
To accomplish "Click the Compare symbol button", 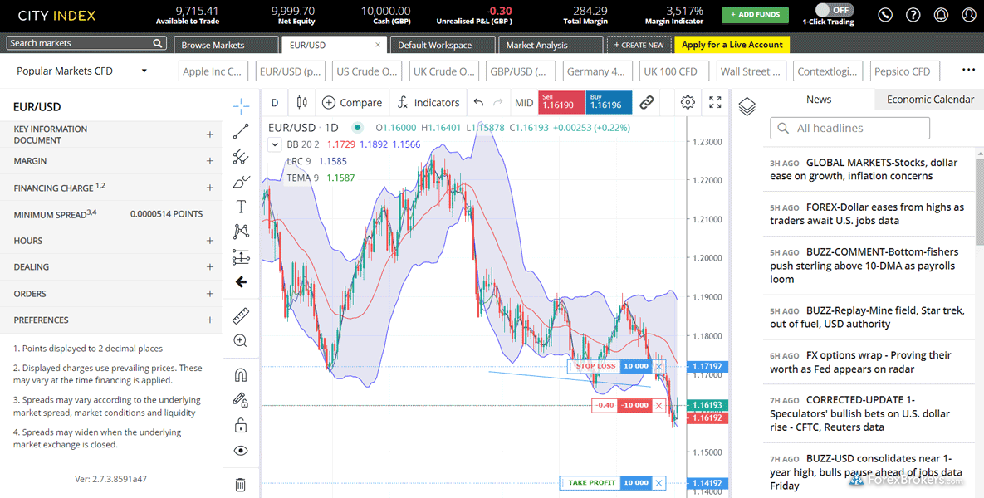I will click(351, 103).
